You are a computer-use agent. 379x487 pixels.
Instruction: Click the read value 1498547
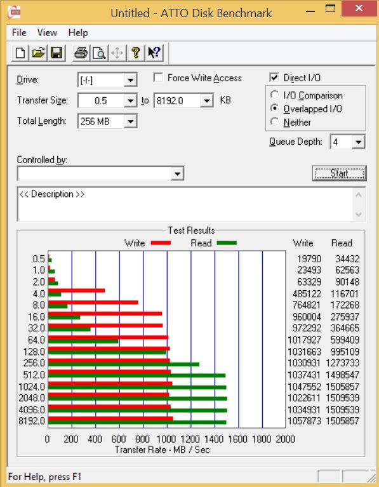343,375
